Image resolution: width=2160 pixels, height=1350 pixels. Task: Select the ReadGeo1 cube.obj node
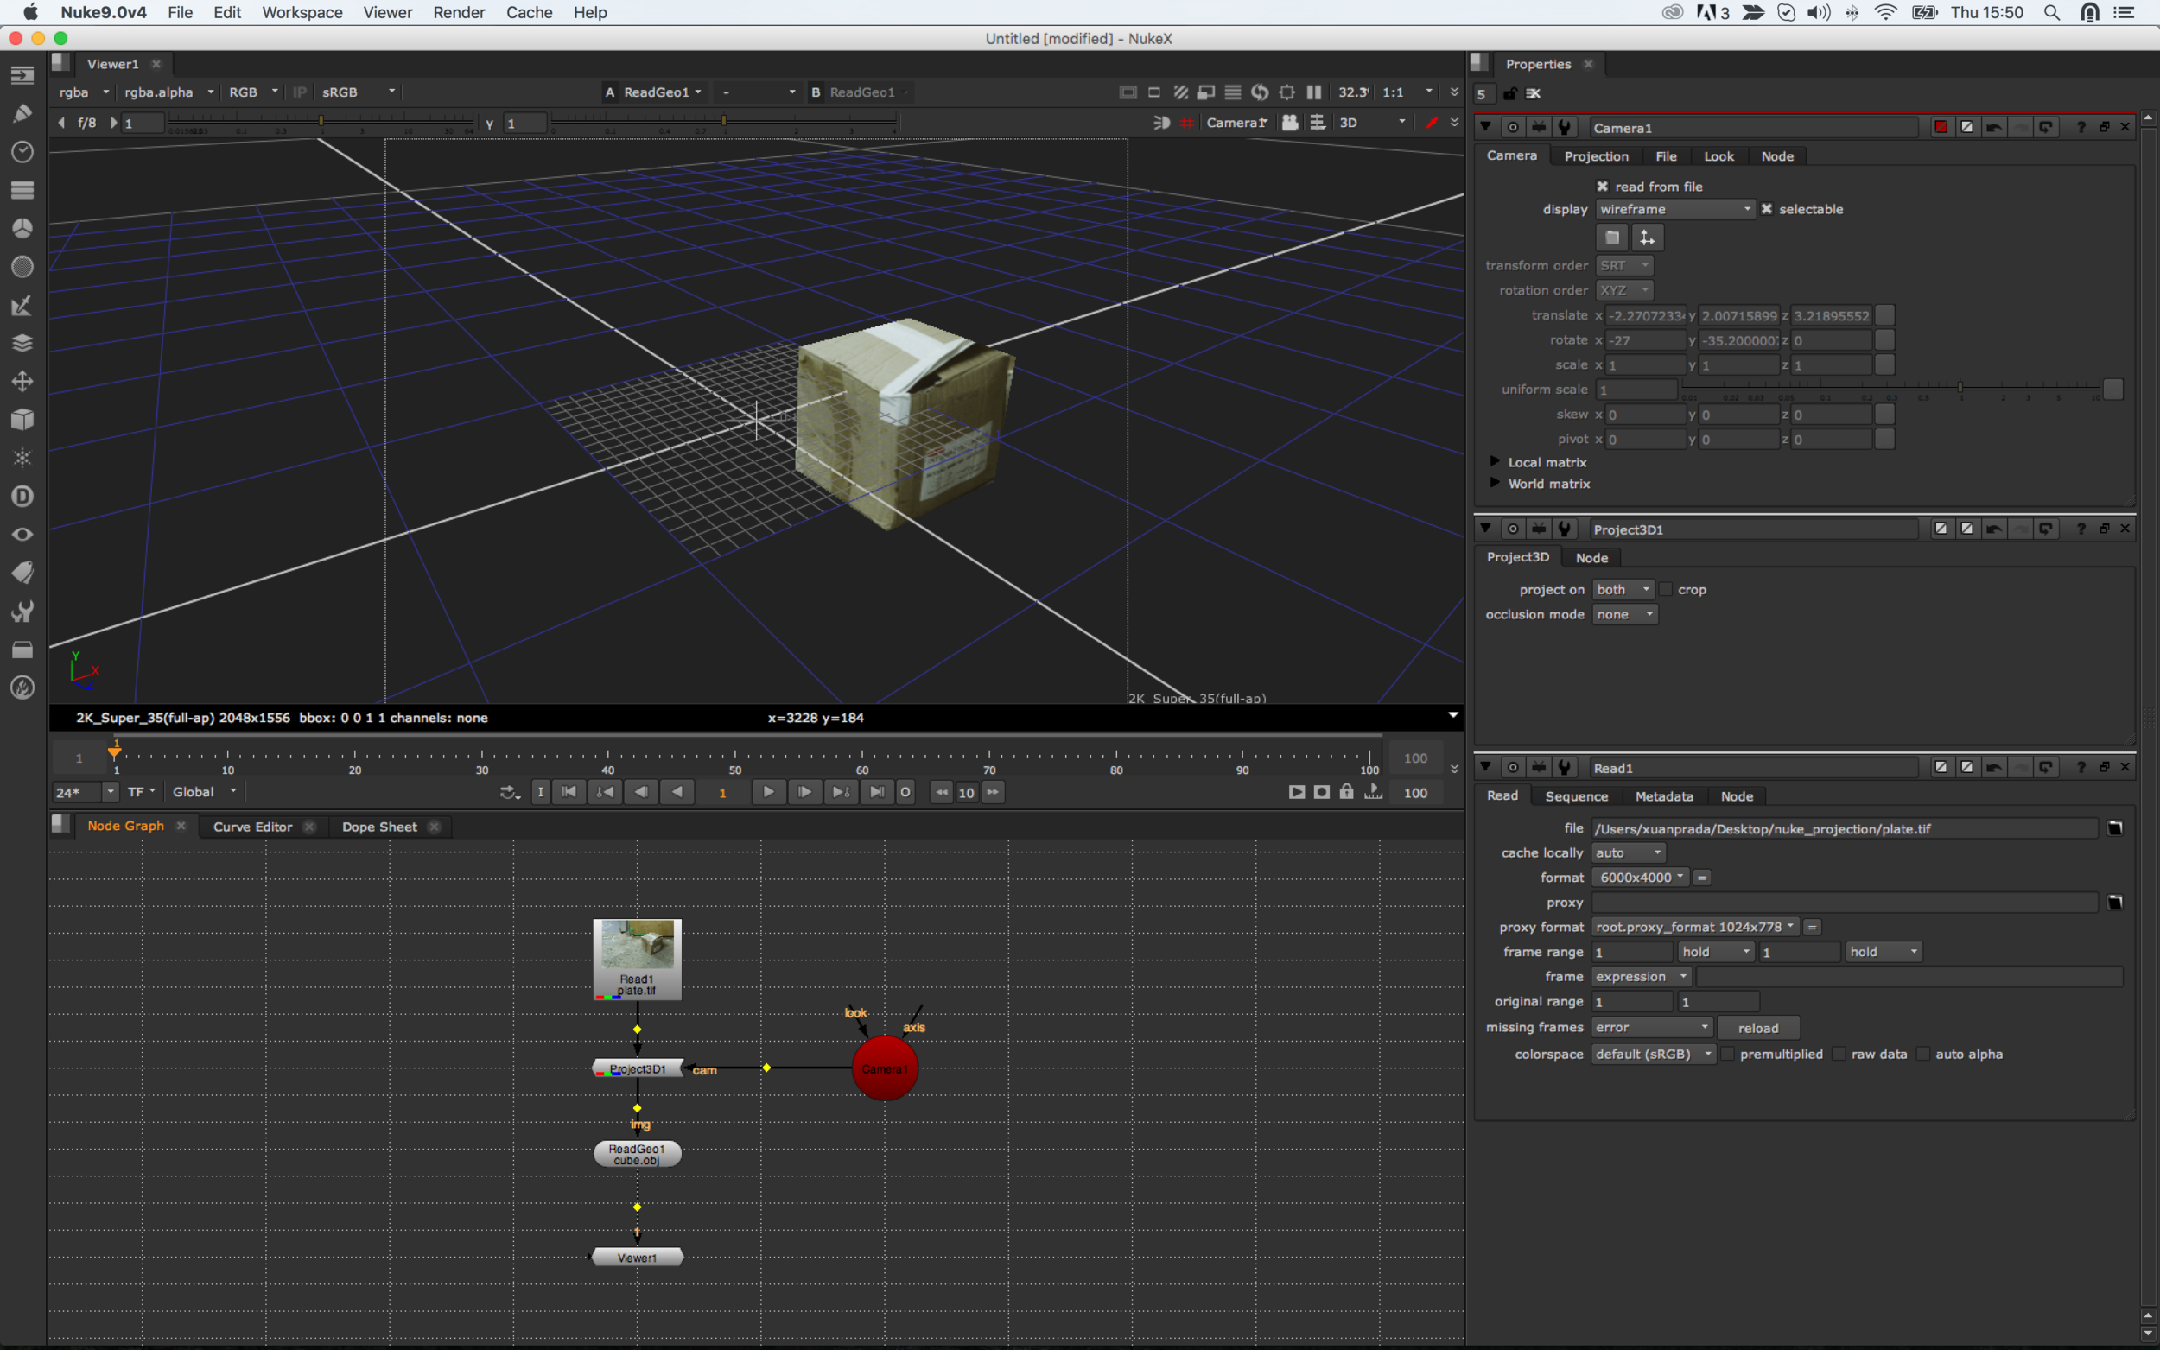click(637, 1155)
